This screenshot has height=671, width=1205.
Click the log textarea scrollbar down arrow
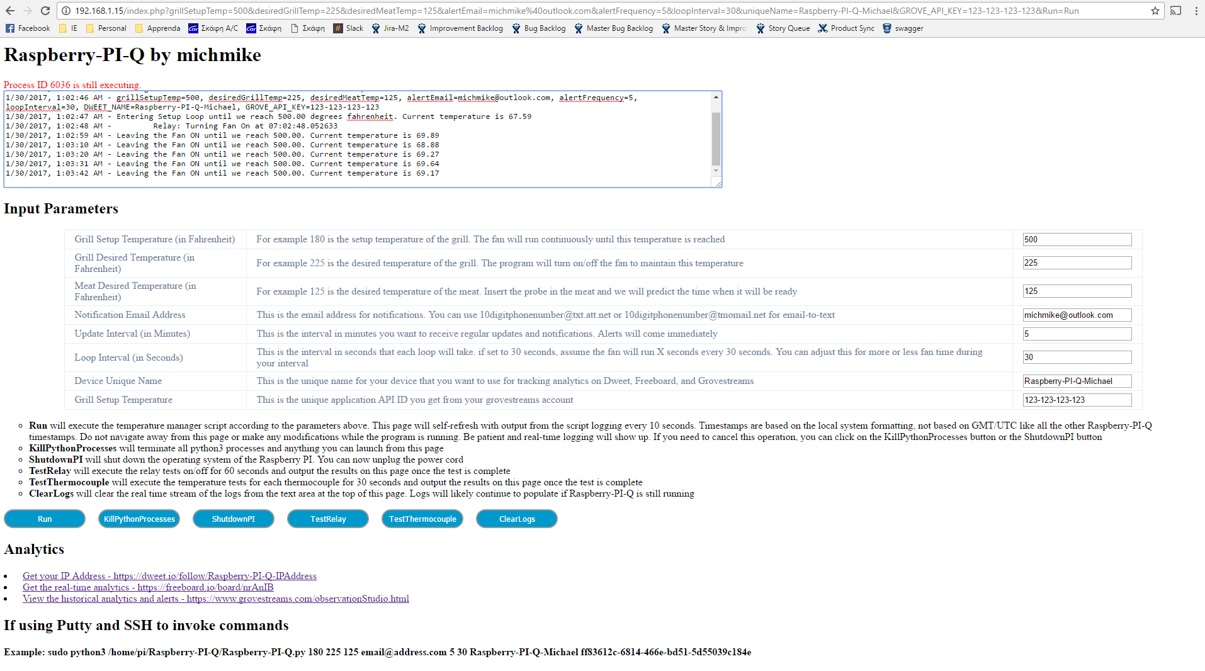tap(716, 171)
